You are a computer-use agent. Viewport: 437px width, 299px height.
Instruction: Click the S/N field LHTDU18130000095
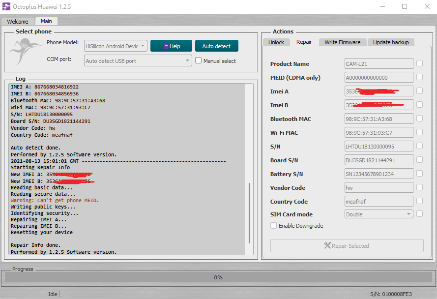(x=379, y=146)
